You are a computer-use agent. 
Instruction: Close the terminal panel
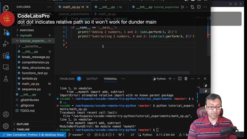pos(205,79)
